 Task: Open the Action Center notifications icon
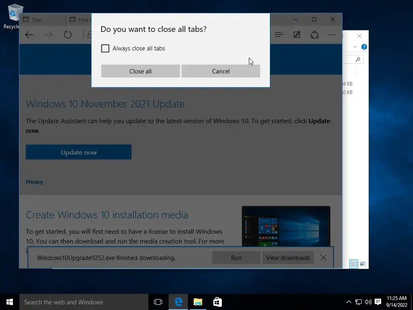378,302
